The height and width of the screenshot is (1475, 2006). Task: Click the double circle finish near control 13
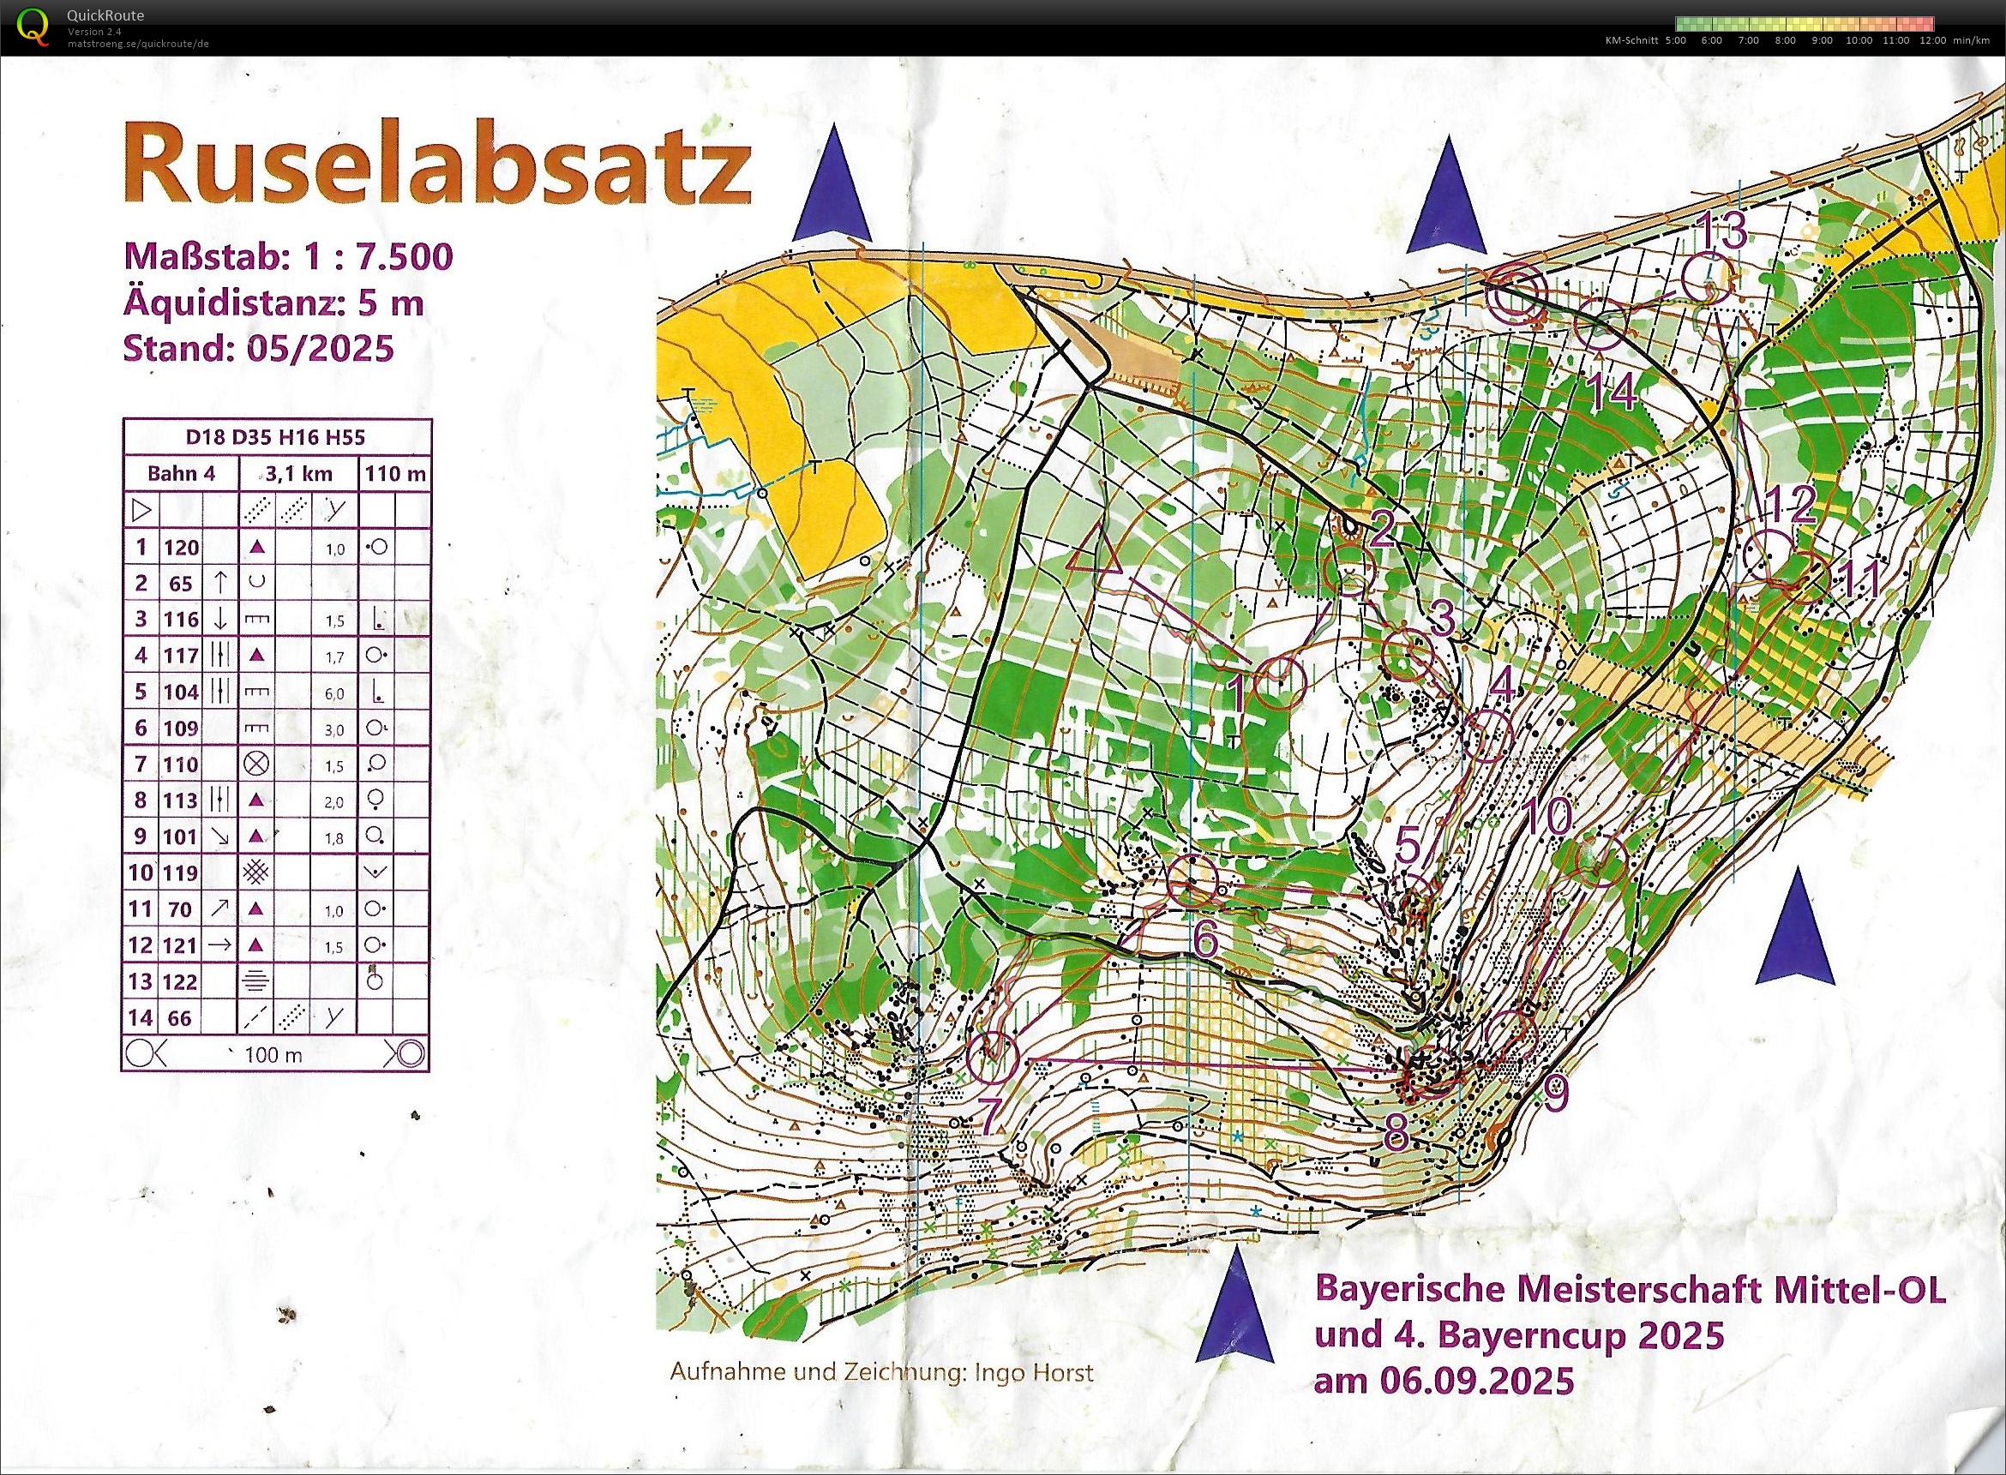pos(1515,295)
